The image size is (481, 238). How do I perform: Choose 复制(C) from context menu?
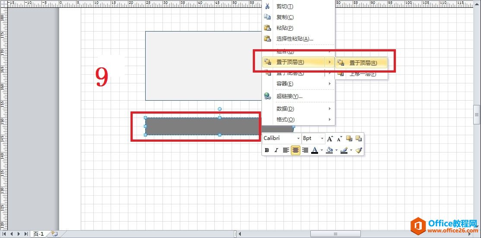tap(285, 17)
